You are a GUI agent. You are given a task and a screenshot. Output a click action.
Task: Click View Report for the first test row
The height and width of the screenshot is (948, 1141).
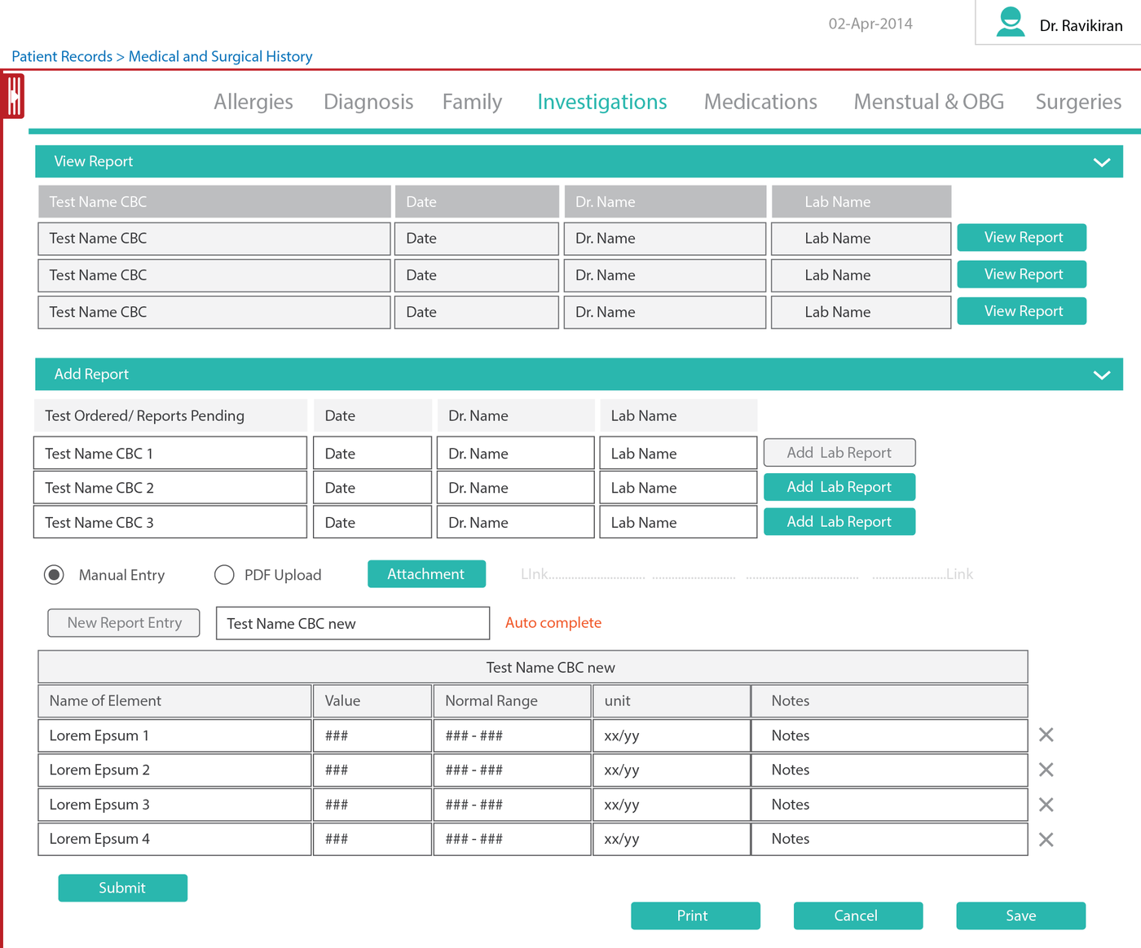(x=1021, y=237)
